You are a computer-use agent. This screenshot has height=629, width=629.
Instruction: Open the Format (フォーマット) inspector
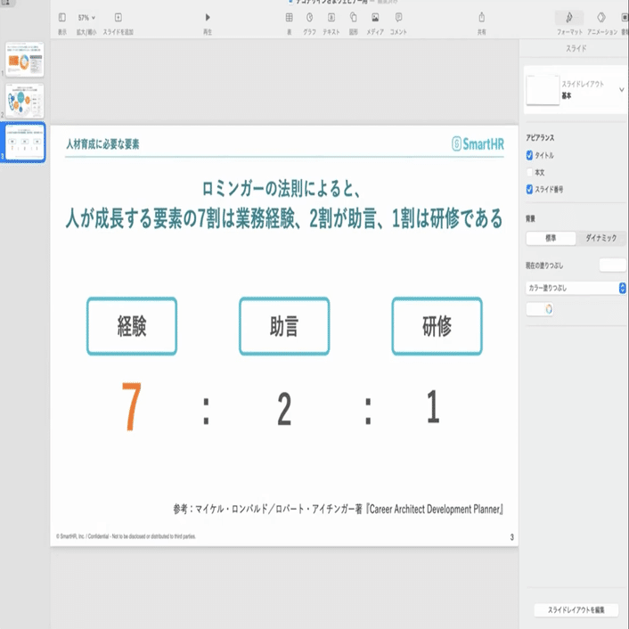[569, 18]
